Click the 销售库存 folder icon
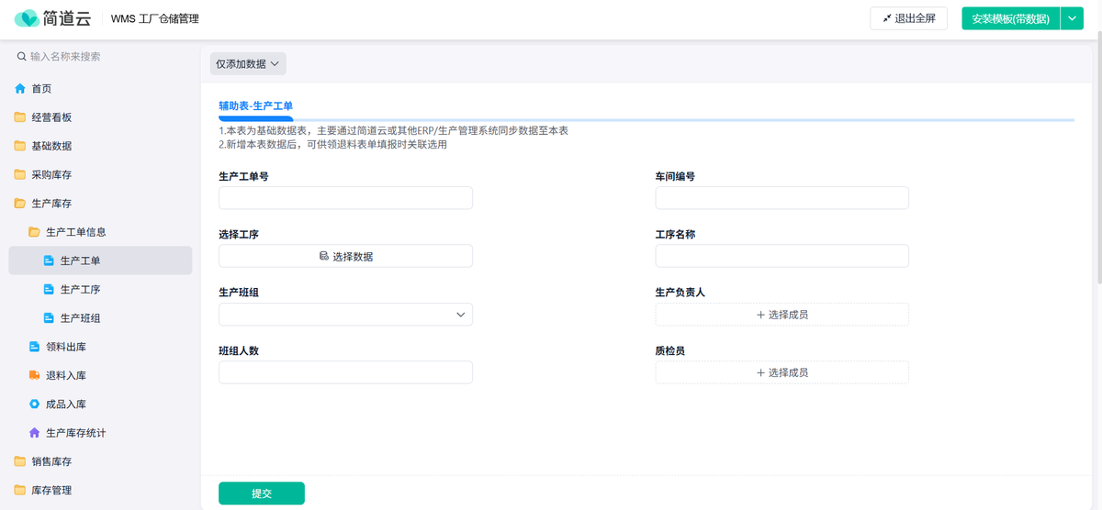This screenshot has width=1102, height=510. click(x=20, y=461)
